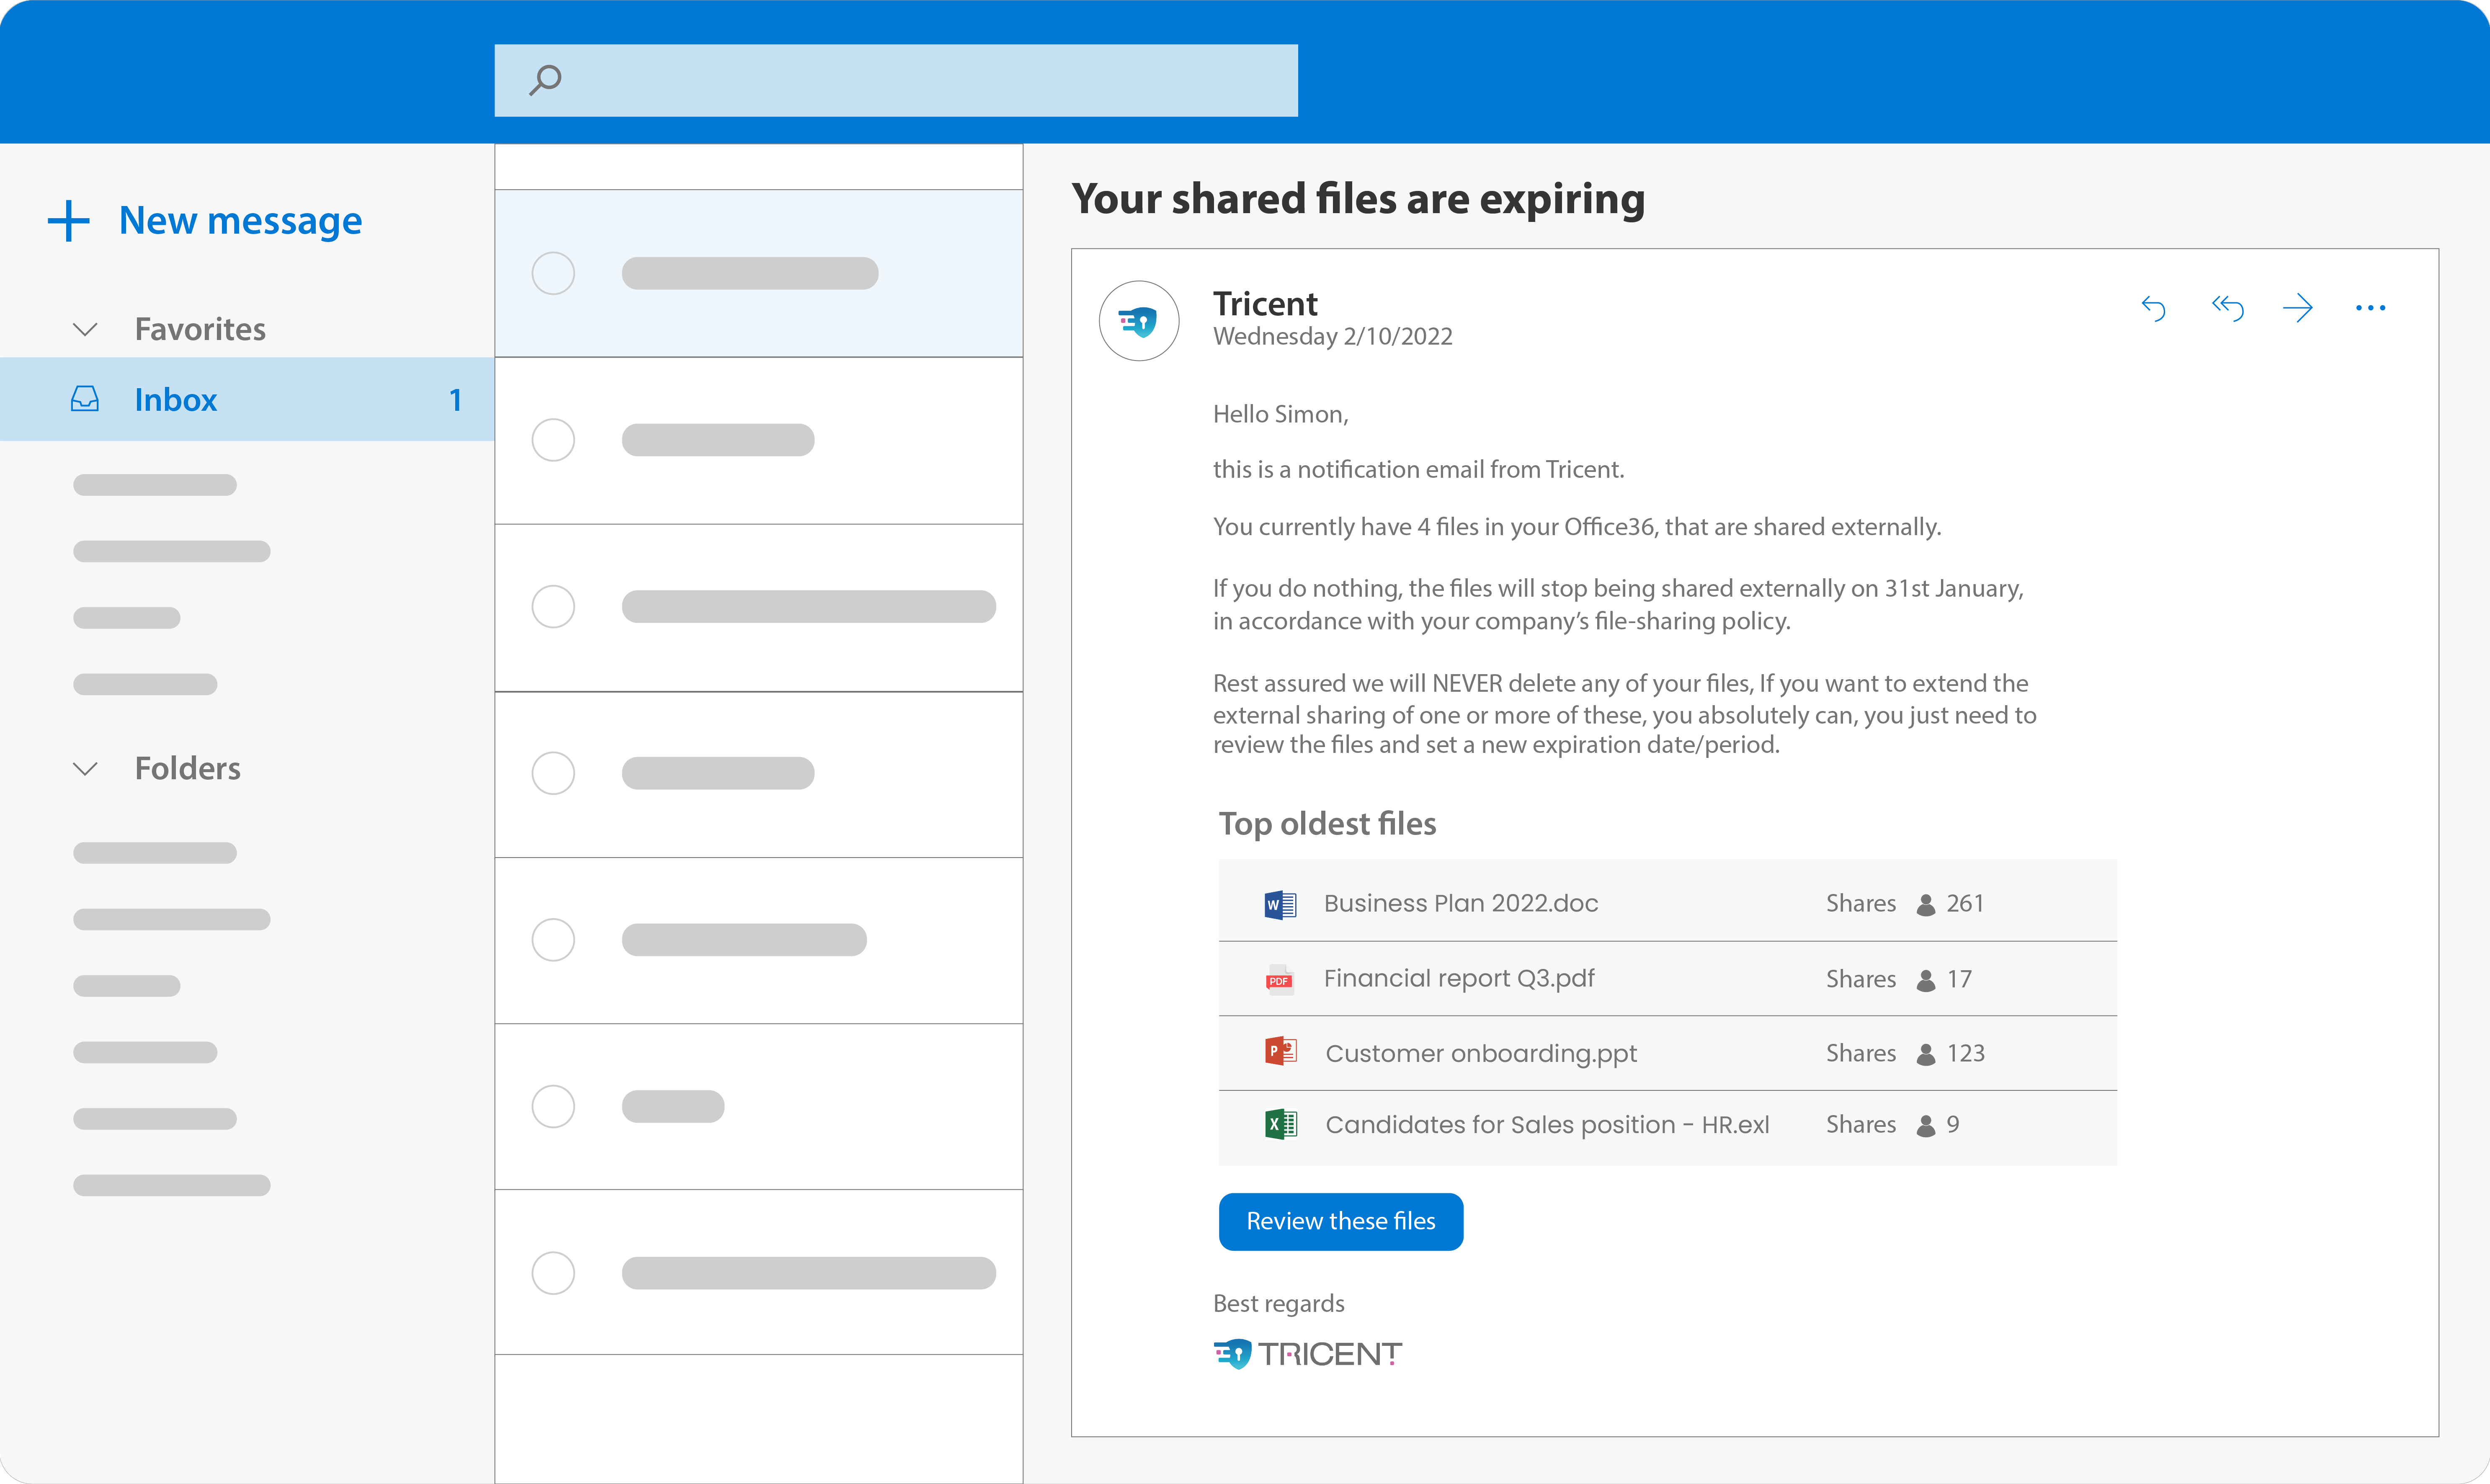Click the Word icon for Business Plan
This screenshot has width=2490, height=1484.
[x=1280, y=905]
